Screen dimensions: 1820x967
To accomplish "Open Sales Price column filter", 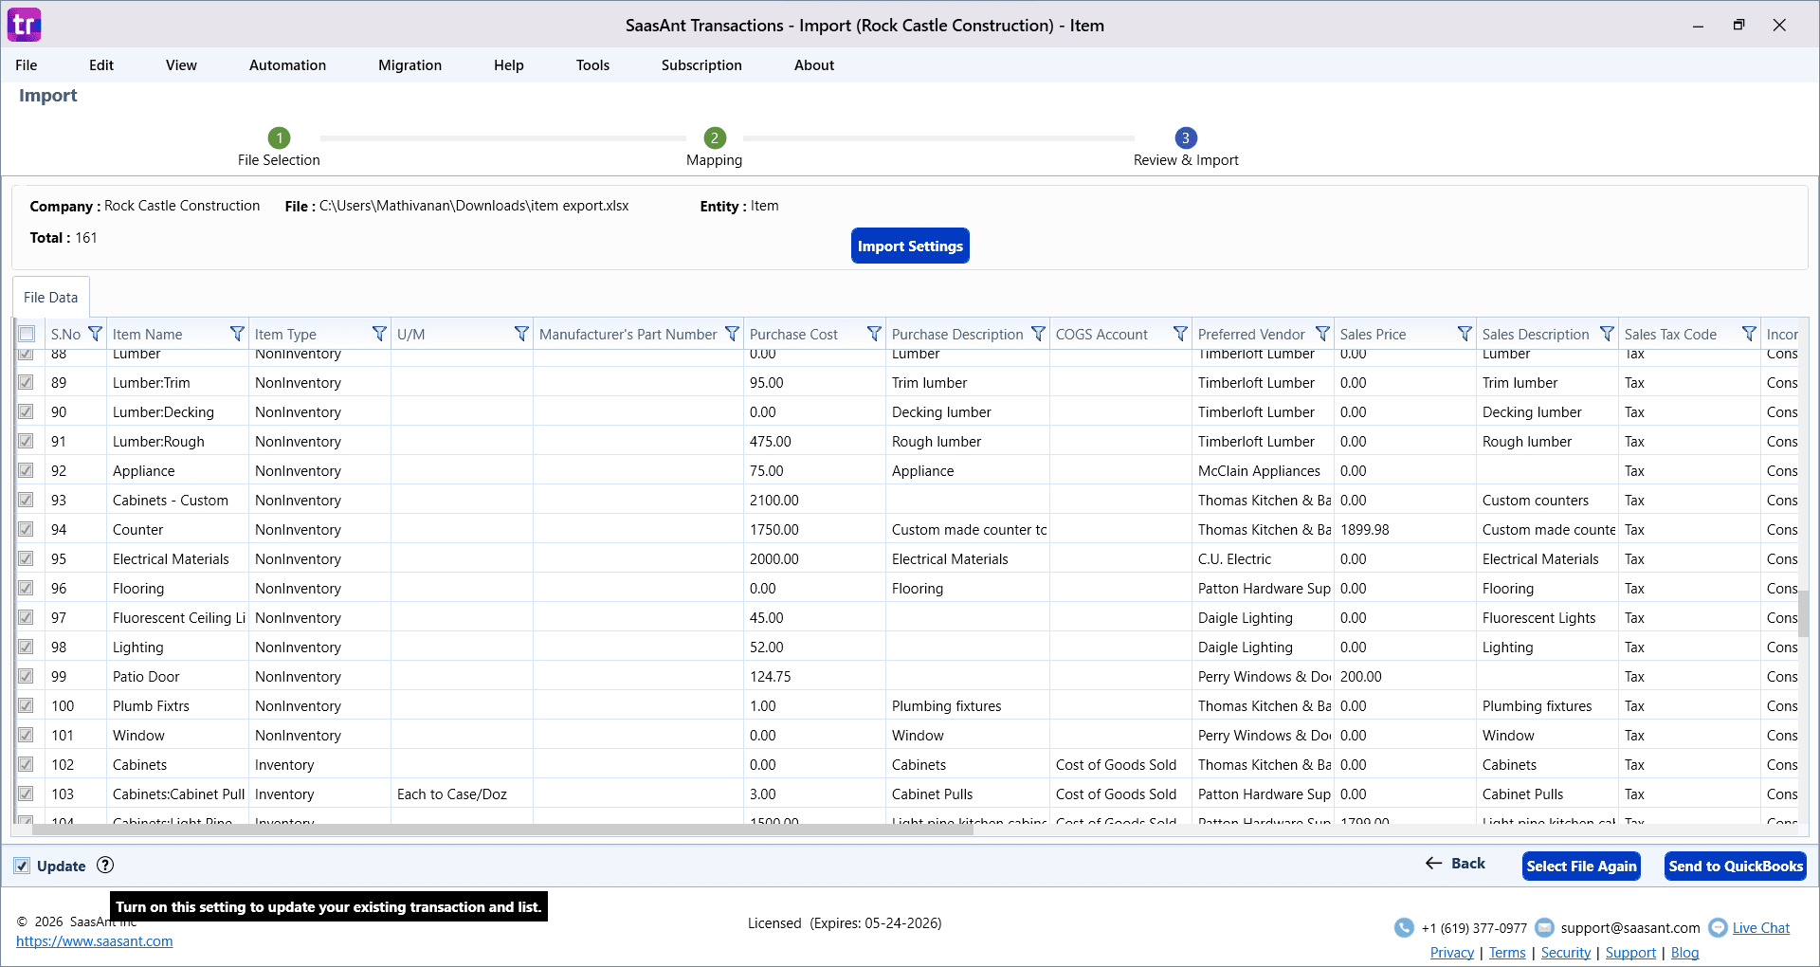I will coord(1465,334).
